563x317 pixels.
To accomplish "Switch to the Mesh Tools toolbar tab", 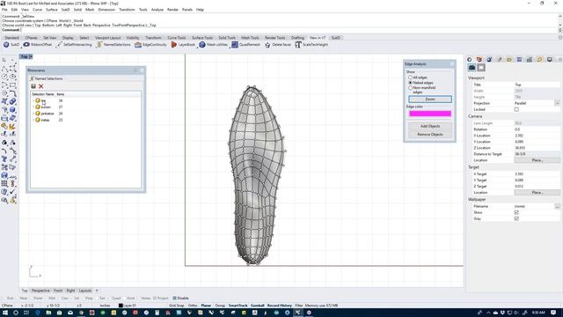I will (250, 38).
